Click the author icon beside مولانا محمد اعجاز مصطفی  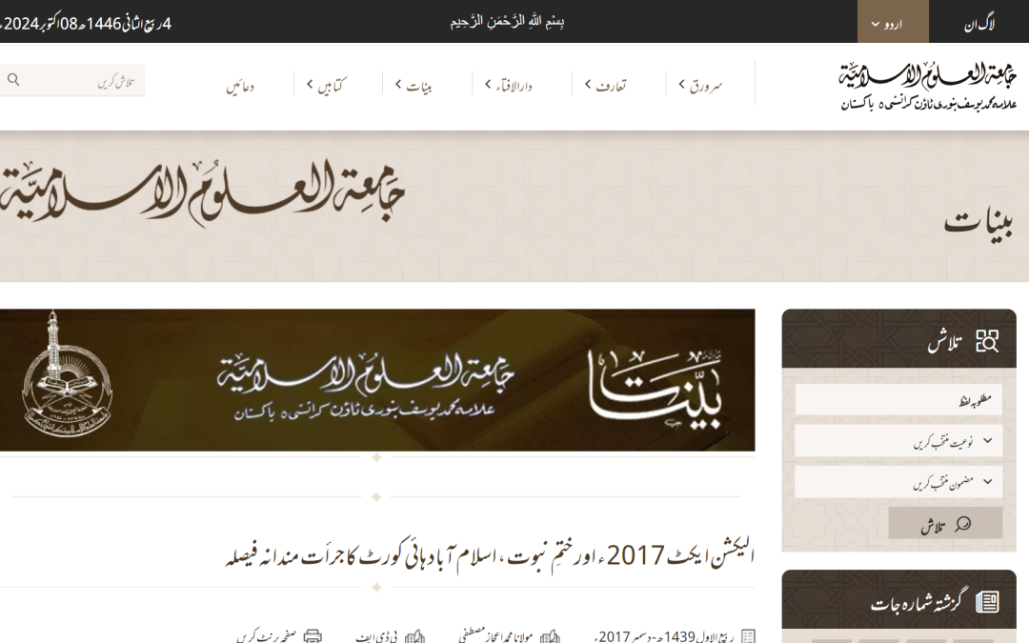point(550,636)
